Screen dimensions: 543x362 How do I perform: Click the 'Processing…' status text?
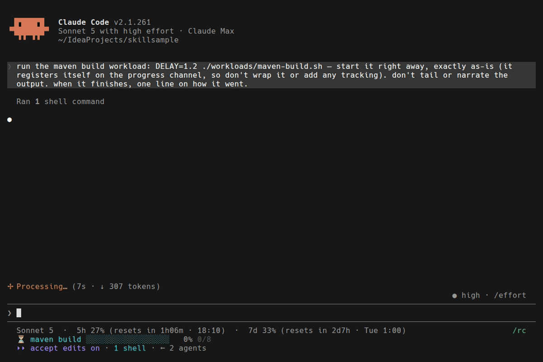tap(42, 286)
